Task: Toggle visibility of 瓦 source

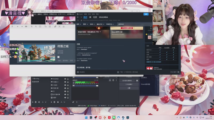Action: pyautogui.click(x=65, y=91)
